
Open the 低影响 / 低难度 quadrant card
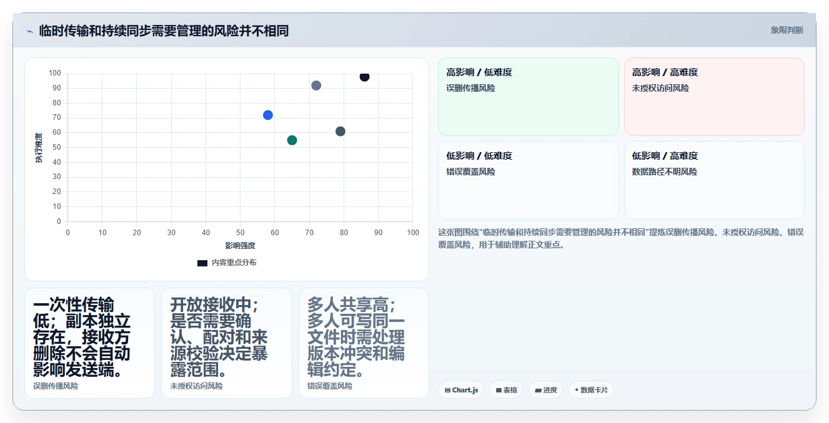tap(529, 180)
